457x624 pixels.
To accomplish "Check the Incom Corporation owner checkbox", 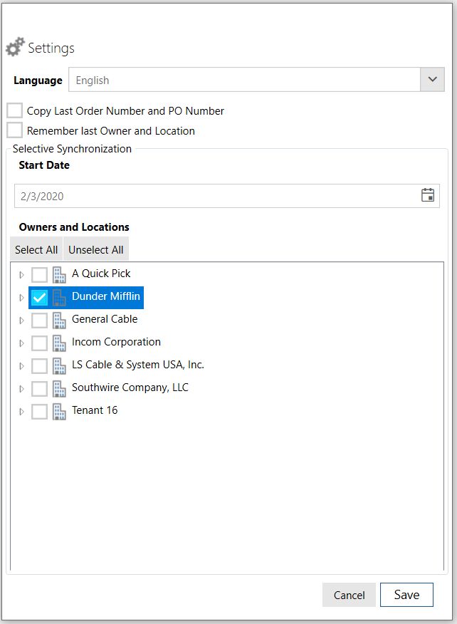I will [39, 343].
